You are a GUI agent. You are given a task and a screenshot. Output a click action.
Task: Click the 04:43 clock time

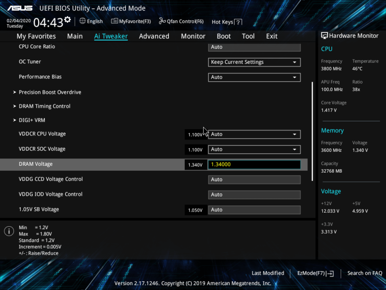tap(48, 23)
